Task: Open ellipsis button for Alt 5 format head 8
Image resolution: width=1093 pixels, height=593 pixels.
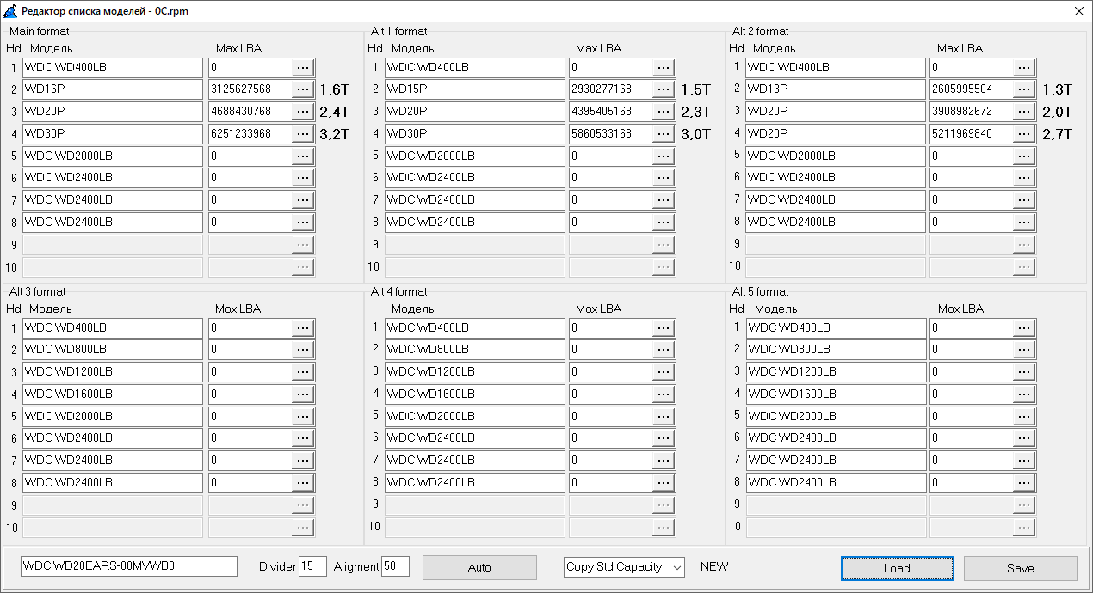Action: [1024, 483]
